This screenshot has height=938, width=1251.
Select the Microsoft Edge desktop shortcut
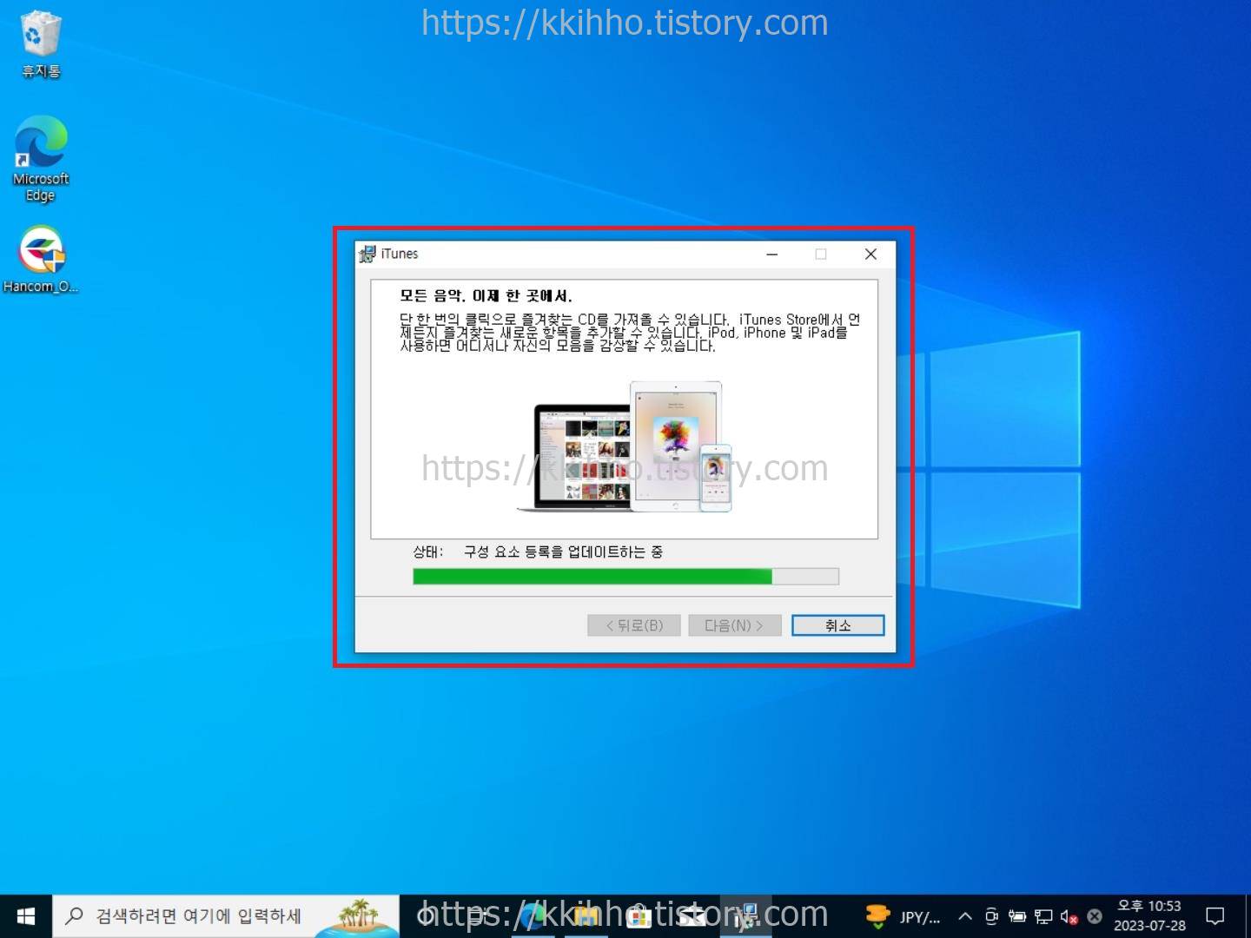tap(40, 159)
